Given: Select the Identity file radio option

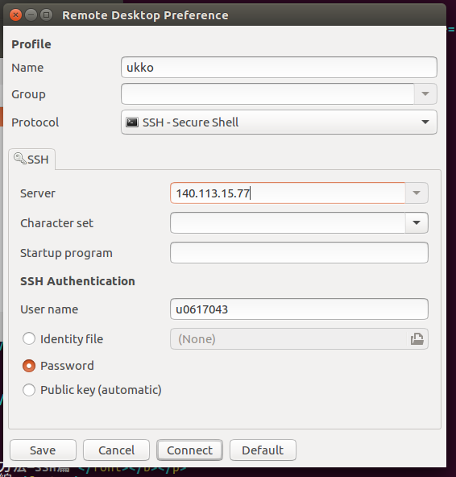Looking at the screenshot, I should point(29,339).
